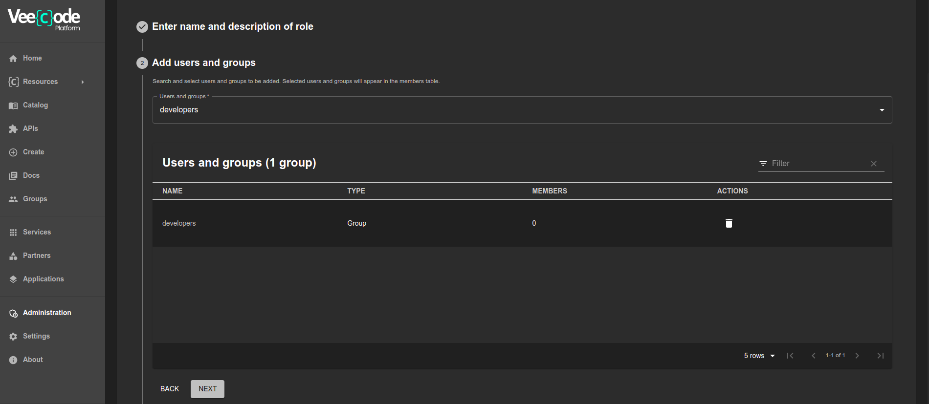This screenshot has height=404, width=929.
Task: Sort the table by NAME column
Action: 172,191
